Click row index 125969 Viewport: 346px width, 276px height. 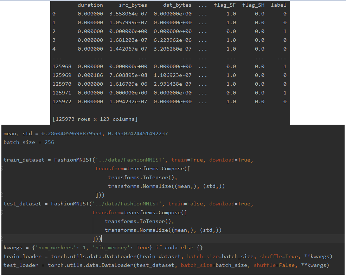(x=62, y=75)
